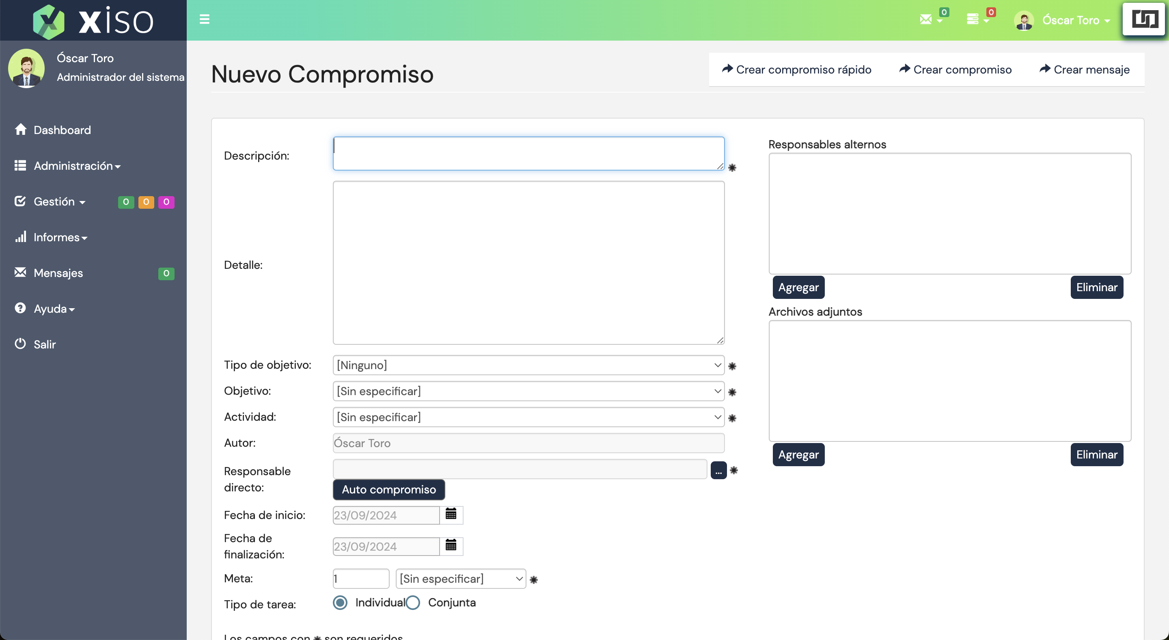Open the Meta unit dropdown
The width and height of the screenshot is (1169, 640).
pos(460,579)
